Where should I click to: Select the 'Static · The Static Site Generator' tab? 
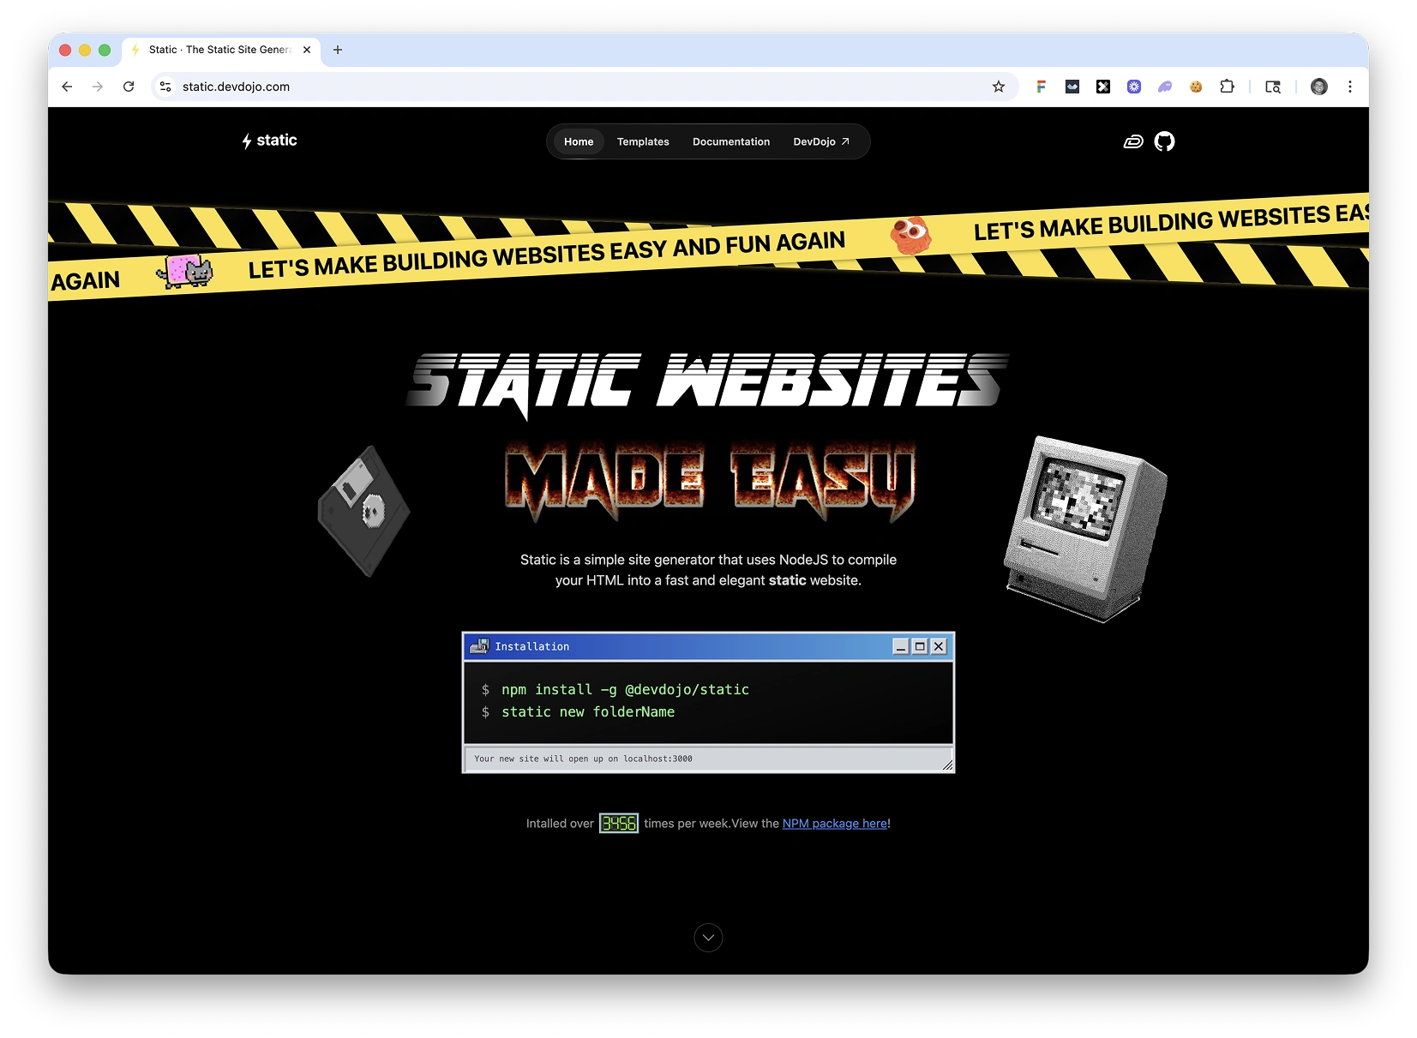click(x=221, y=50)
